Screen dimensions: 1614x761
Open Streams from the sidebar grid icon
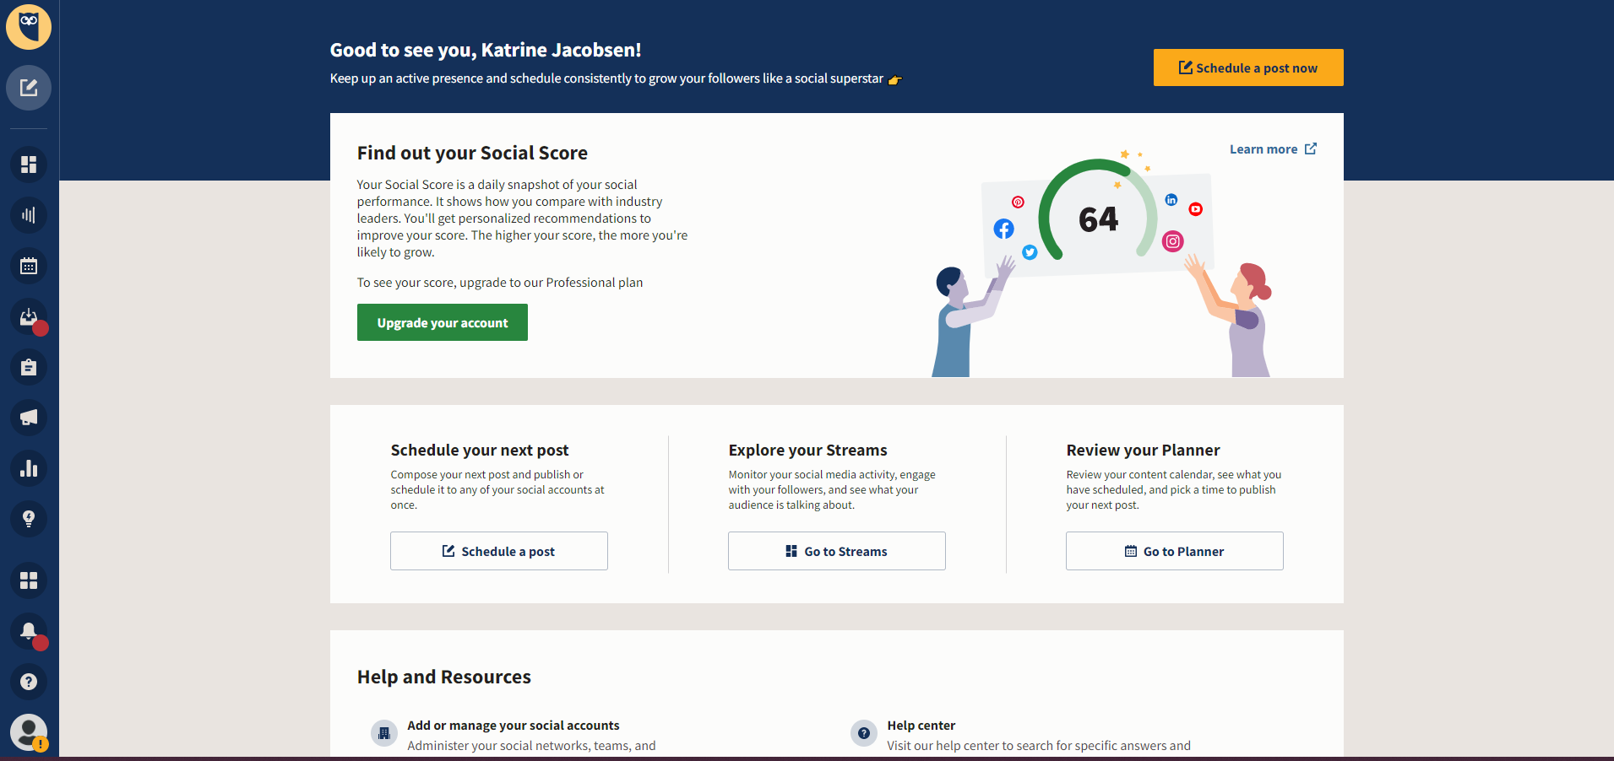tap(29, 165)
